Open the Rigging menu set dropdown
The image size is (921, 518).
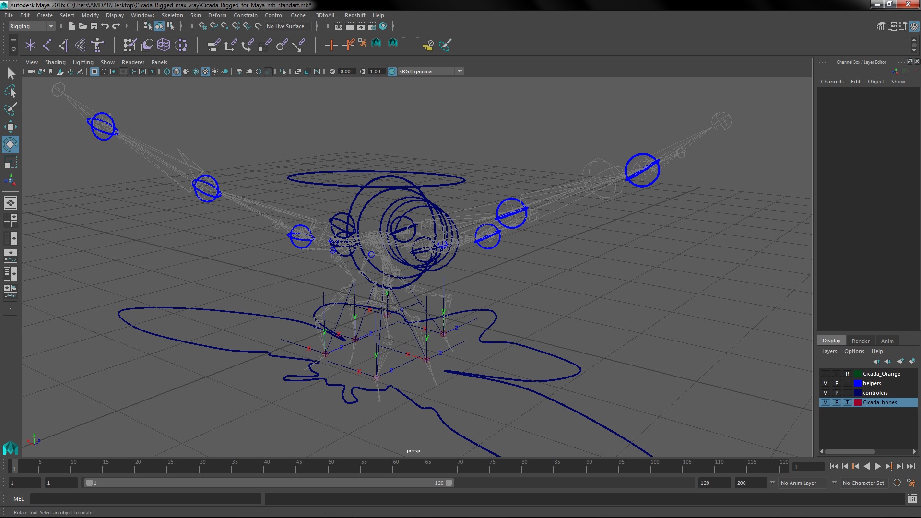click(x=31, y=26)
